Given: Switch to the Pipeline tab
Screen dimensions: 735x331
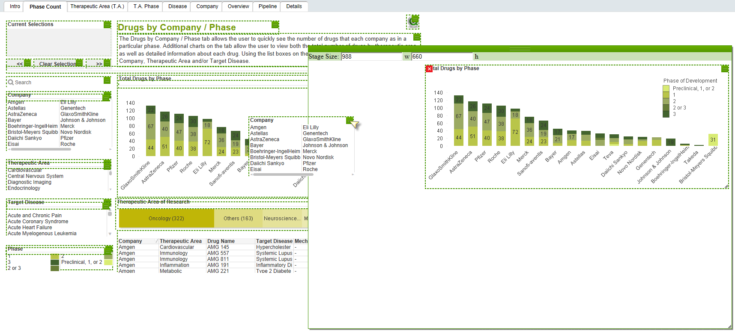Looking at the screenshot, I should tap(268, 6).
